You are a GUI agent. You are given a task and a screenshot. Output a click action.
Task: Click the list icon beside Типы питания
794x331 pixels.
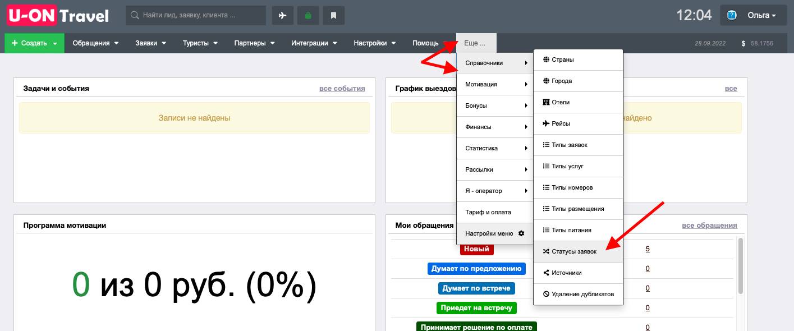click(546, 230)
